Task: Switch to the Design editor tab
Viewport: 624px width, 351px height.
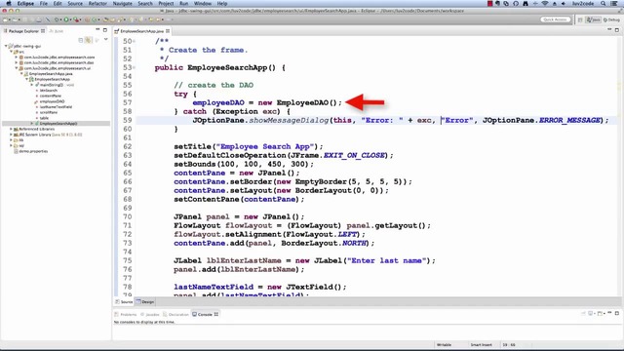Action: tap(145, 302)
